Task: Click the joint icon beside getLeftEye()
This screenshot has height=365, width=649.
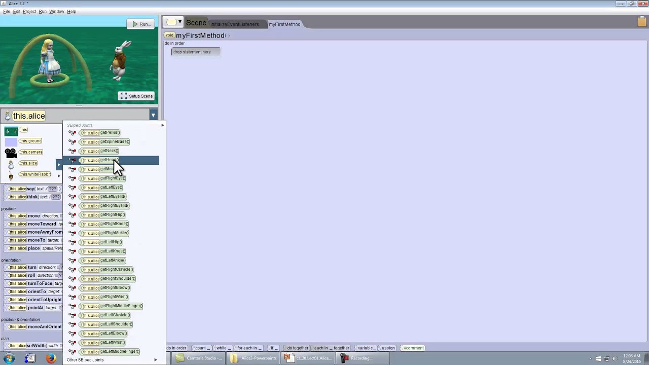Action: click(73, 188)
